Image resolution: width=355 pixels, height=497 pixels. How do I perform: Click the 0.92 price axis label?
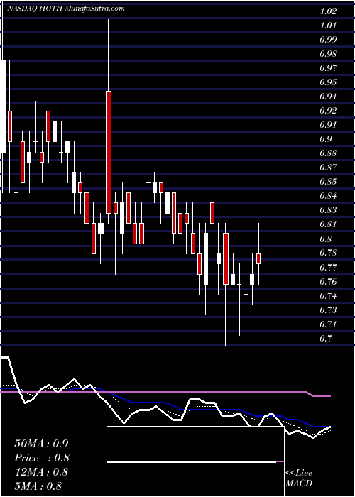[327, 111]
